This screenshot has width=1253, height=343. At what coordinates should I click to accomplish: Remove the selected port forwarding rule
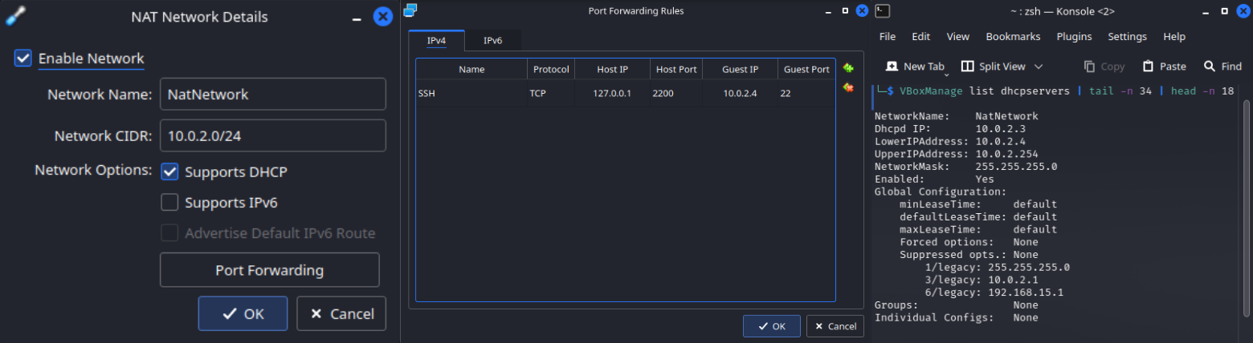[x=847, y=87]
